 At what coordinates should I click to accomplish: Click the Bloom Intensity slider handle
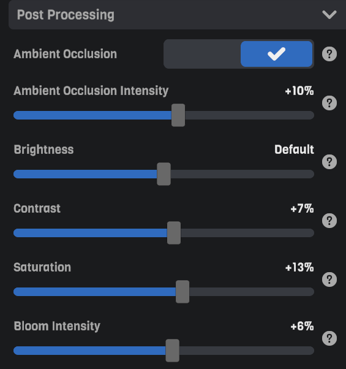point(173,351)
